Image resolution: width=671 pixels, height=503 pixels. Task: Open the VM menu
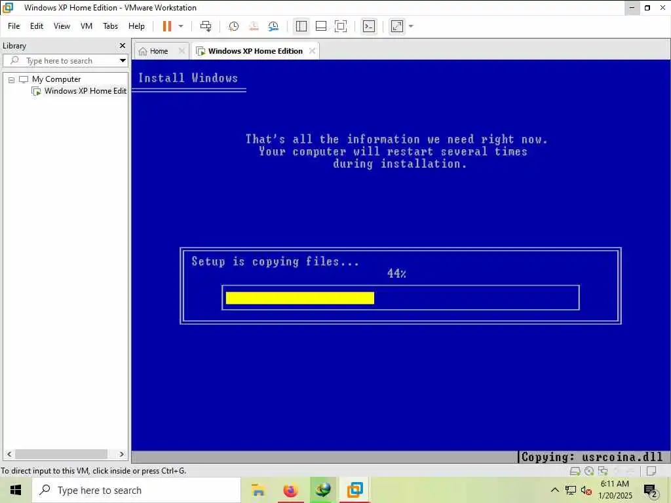(86, 26)
